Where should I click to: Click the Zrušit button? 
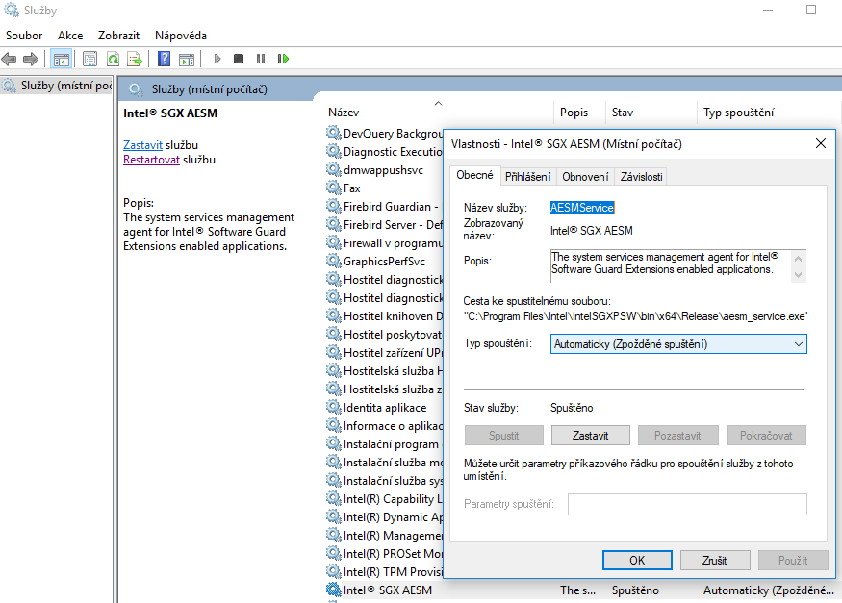715,560
